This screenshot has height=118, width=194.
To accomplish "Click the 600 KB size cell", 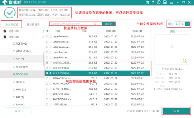I will pyautogui.click(x=93, y=89).
